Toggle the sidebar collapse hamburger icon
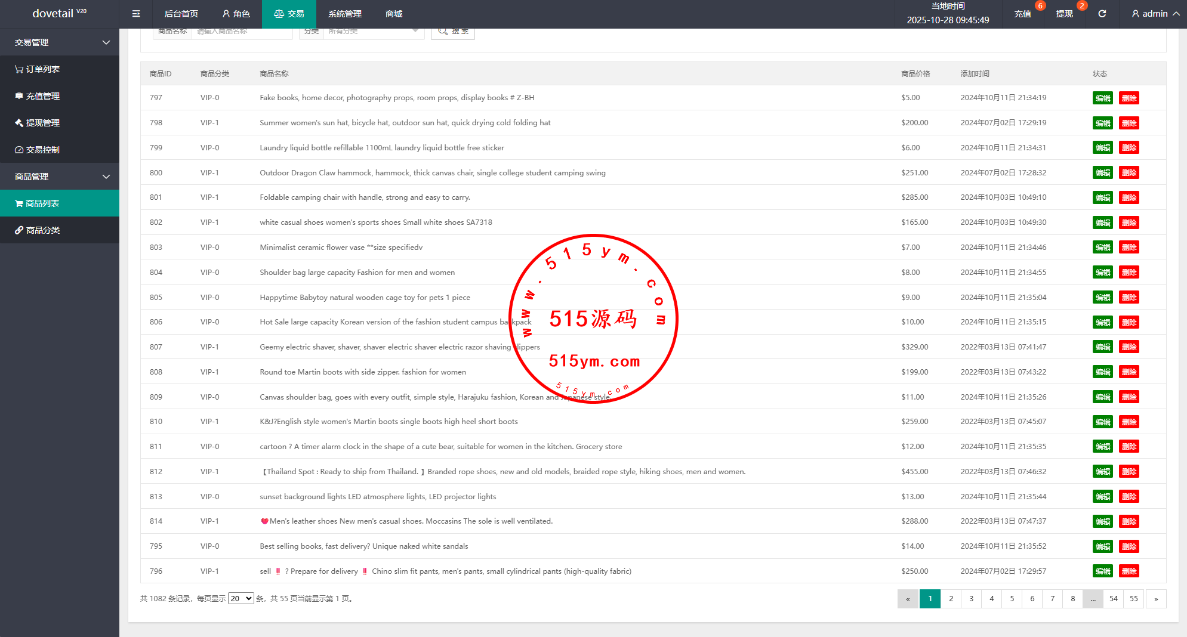This screenshot has height=637, width=1187. [136, 14]
